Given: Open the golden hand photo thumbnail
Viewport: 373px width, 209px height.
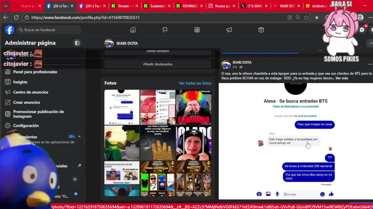Looking at the screenshot, I should tap(158, 143).
